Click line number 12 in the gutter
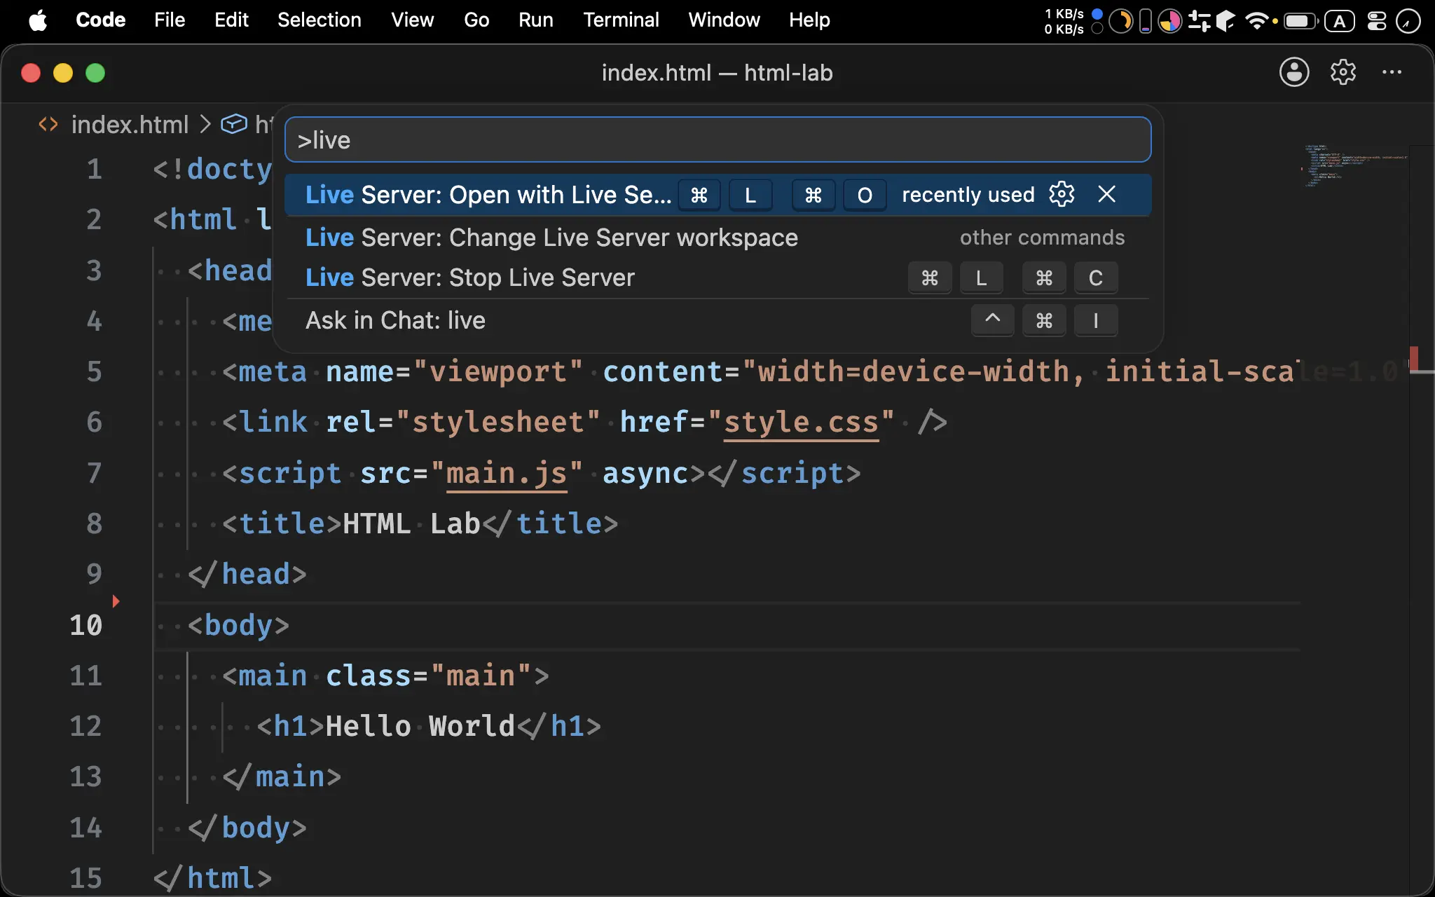The width and height of the screenshot is (1435, 897). (x=86, y=726)
